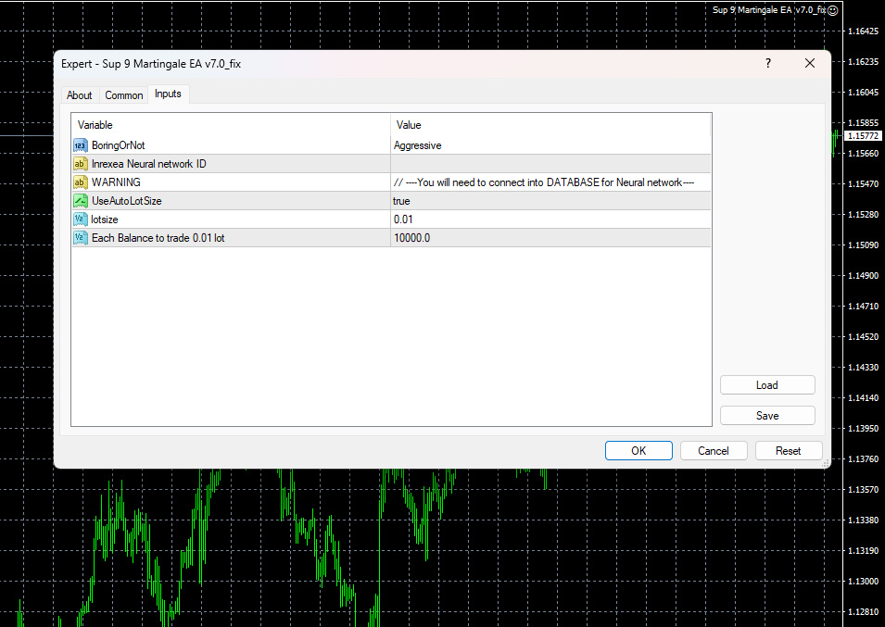The height and width of the screenshot is (627, 885).
Task: Select the UseAutoLotSize variable name
Action: coord(126,201)
